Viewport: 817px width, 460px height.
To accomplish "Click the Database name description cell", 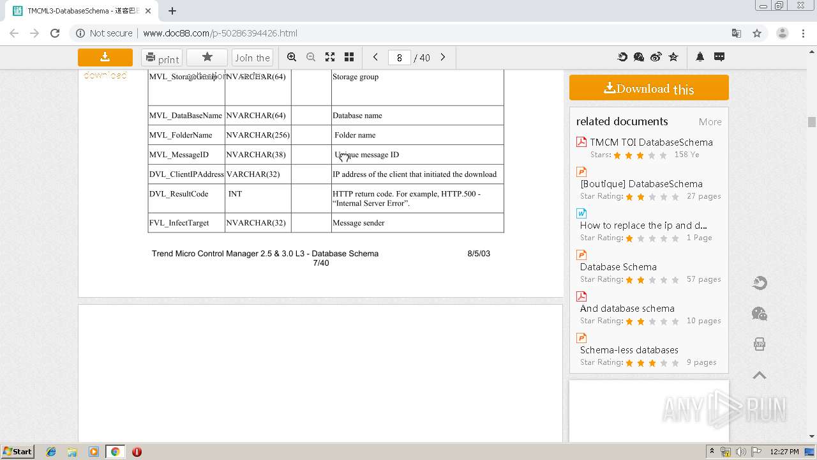I will (417, 116).
